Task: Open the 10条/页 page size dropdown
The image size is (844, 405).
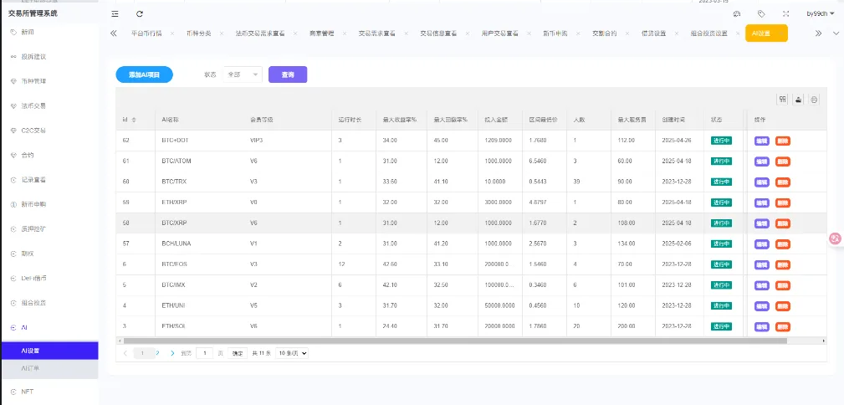Action: coord(292,353)
